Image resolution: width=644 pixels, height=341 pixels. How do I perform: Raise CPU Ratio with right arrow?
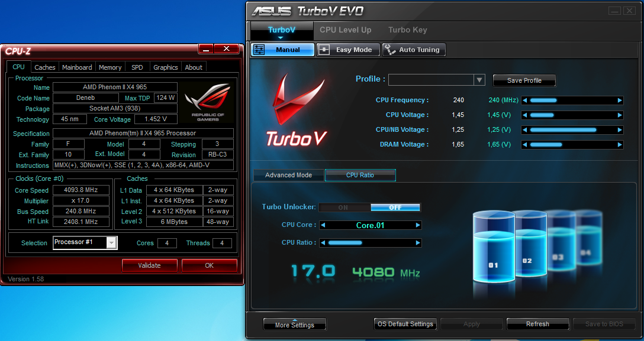click(418, 243)
